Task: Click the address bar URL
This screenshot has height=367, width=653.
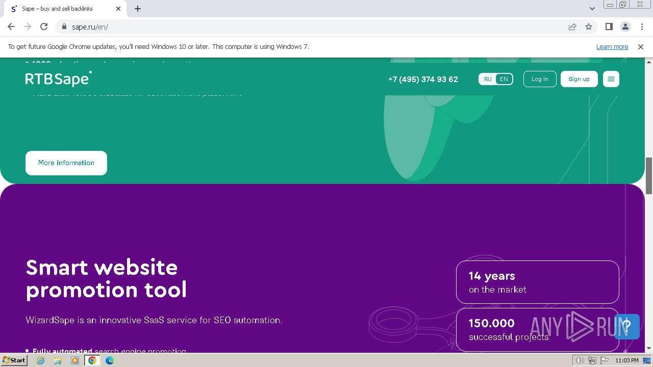Action: pos(90,27)
